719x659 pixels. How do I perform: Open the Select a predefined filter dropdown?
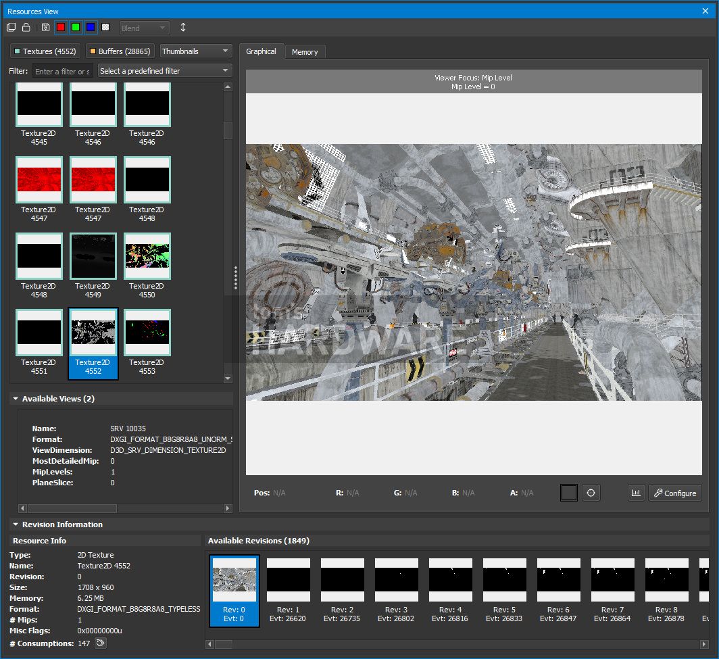pyautogui.click(x=164, y=70)
